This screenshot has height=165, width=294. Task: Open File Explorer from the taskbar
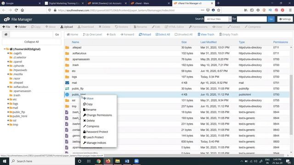click(118, 161)
